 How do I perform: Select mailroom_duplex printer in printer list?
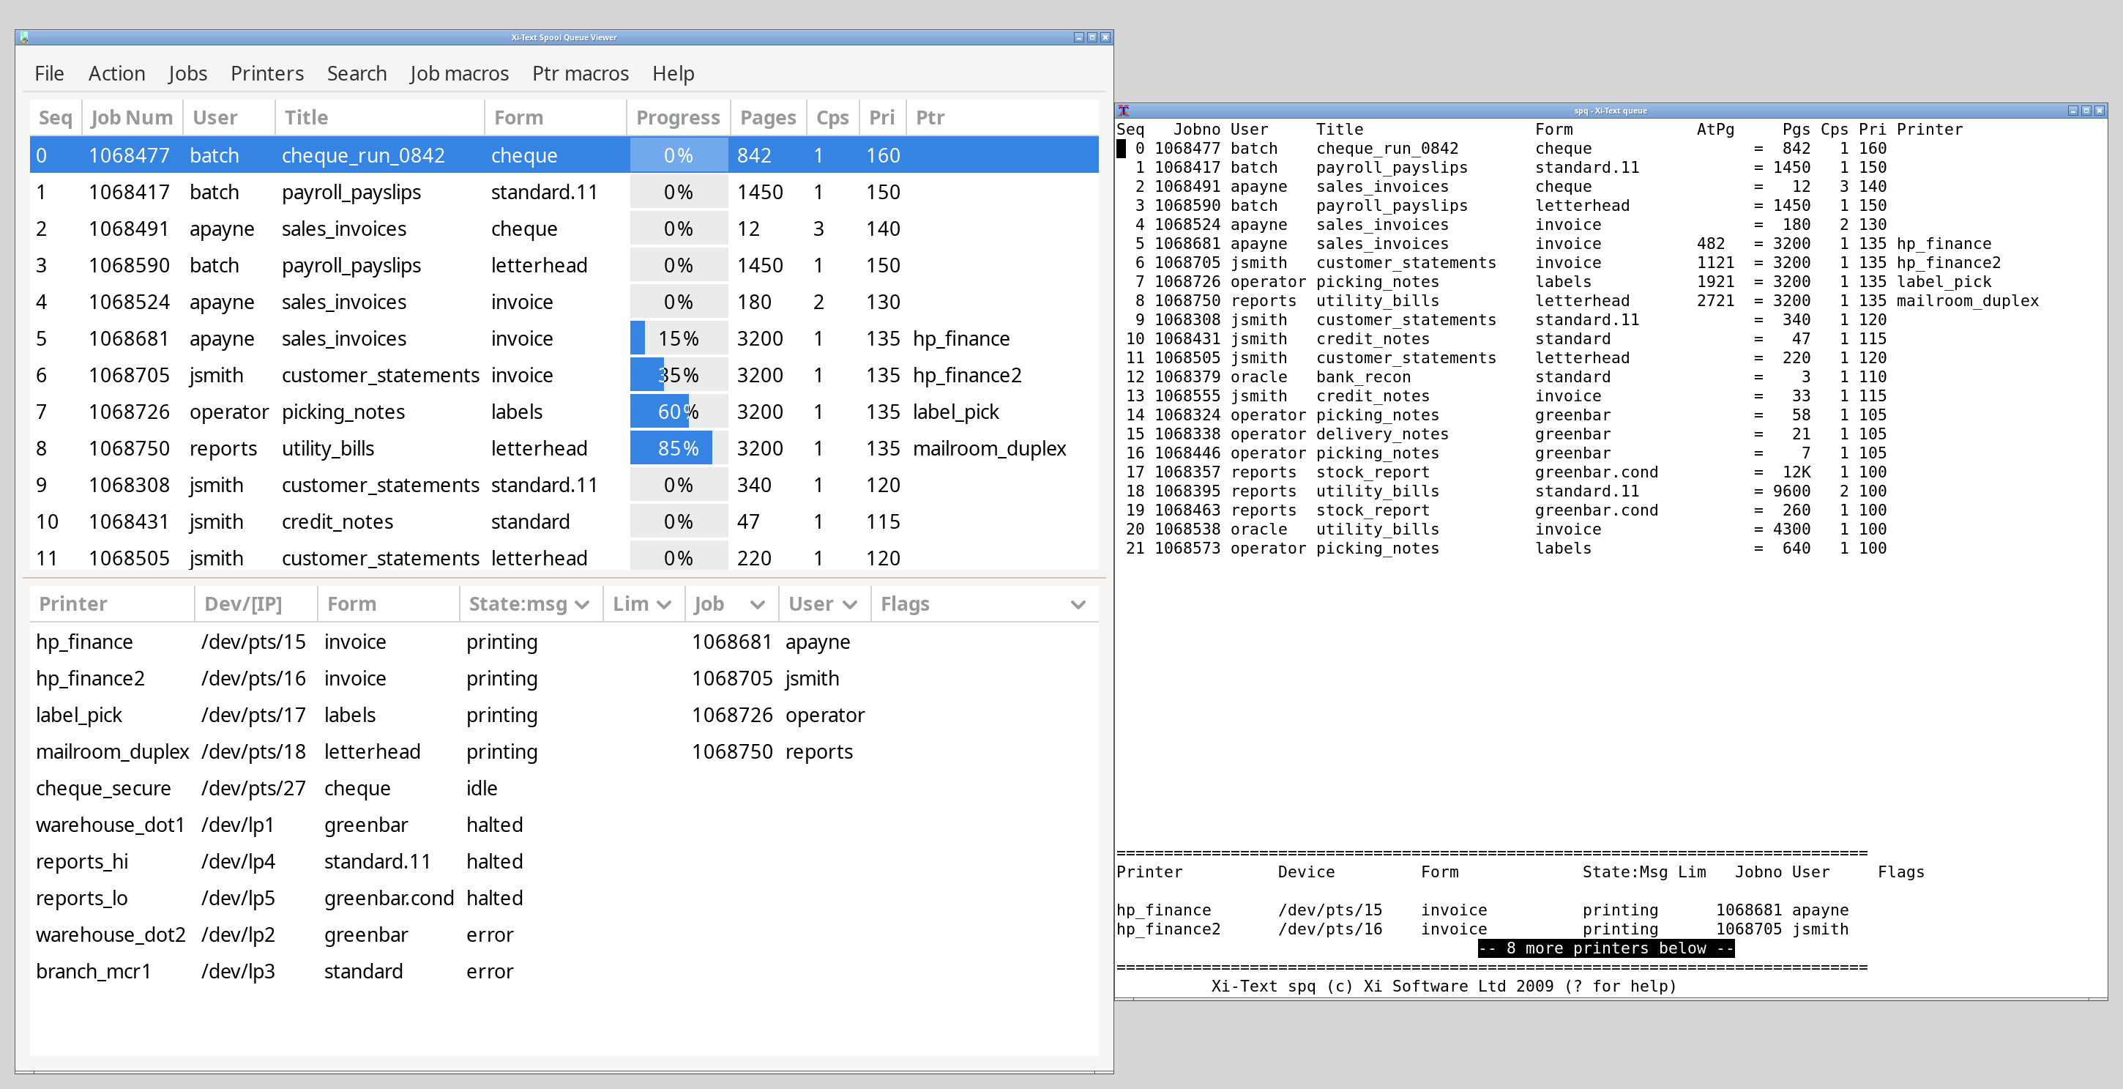point(564,752)
